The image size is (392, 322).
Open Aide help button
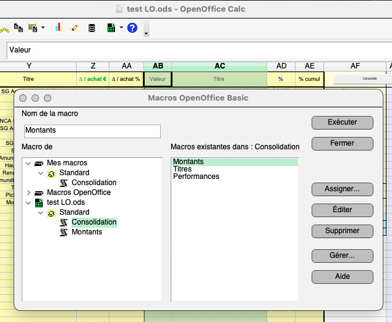(x=343, y=276)
